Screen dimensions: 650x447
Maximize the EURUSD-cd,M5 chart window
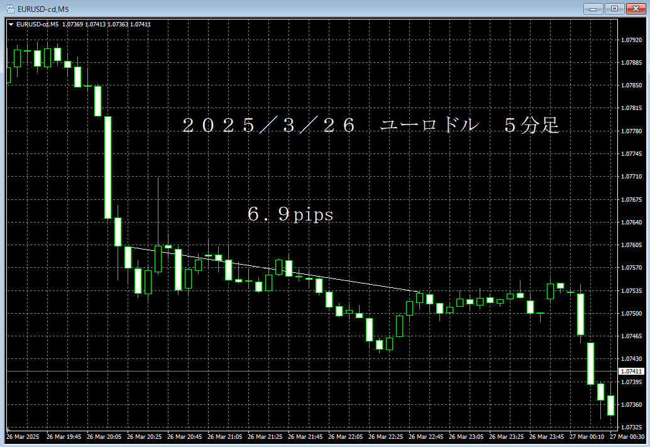[614, 9]
